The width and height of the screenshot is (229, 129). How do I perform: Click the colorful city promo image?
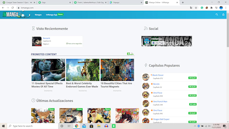coord(117,70)
